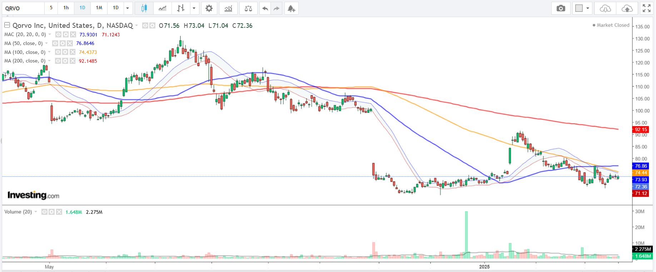Remove the Volume (20) indicator
The height and width of the screenshot is (272, 656).
(59, 212)
